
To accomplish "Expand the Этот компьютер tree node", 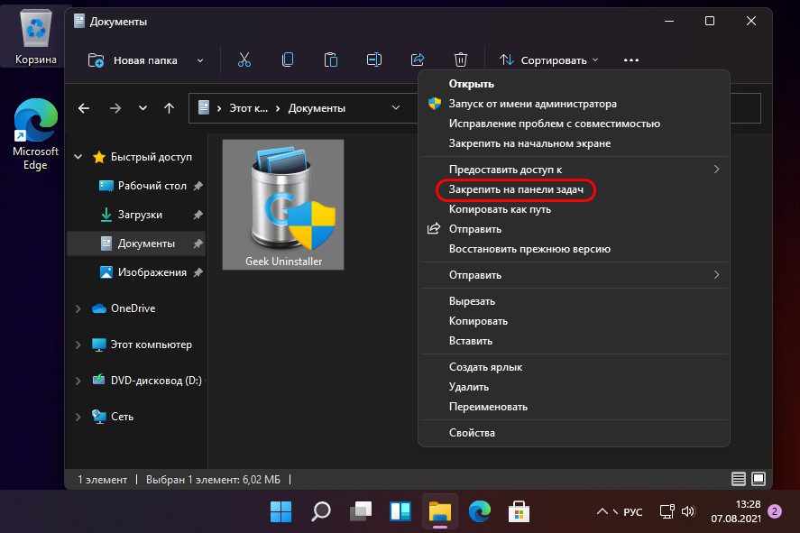I will pyautogui.click(x=78, y=345).
